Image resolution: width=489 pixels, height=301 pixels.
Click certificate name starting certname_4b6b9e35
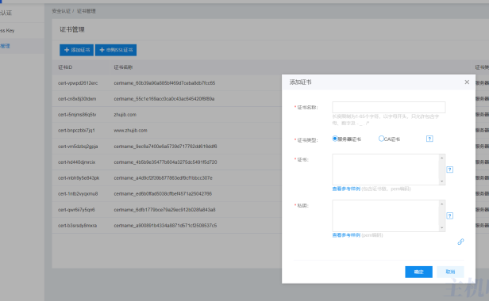point(165,162)
